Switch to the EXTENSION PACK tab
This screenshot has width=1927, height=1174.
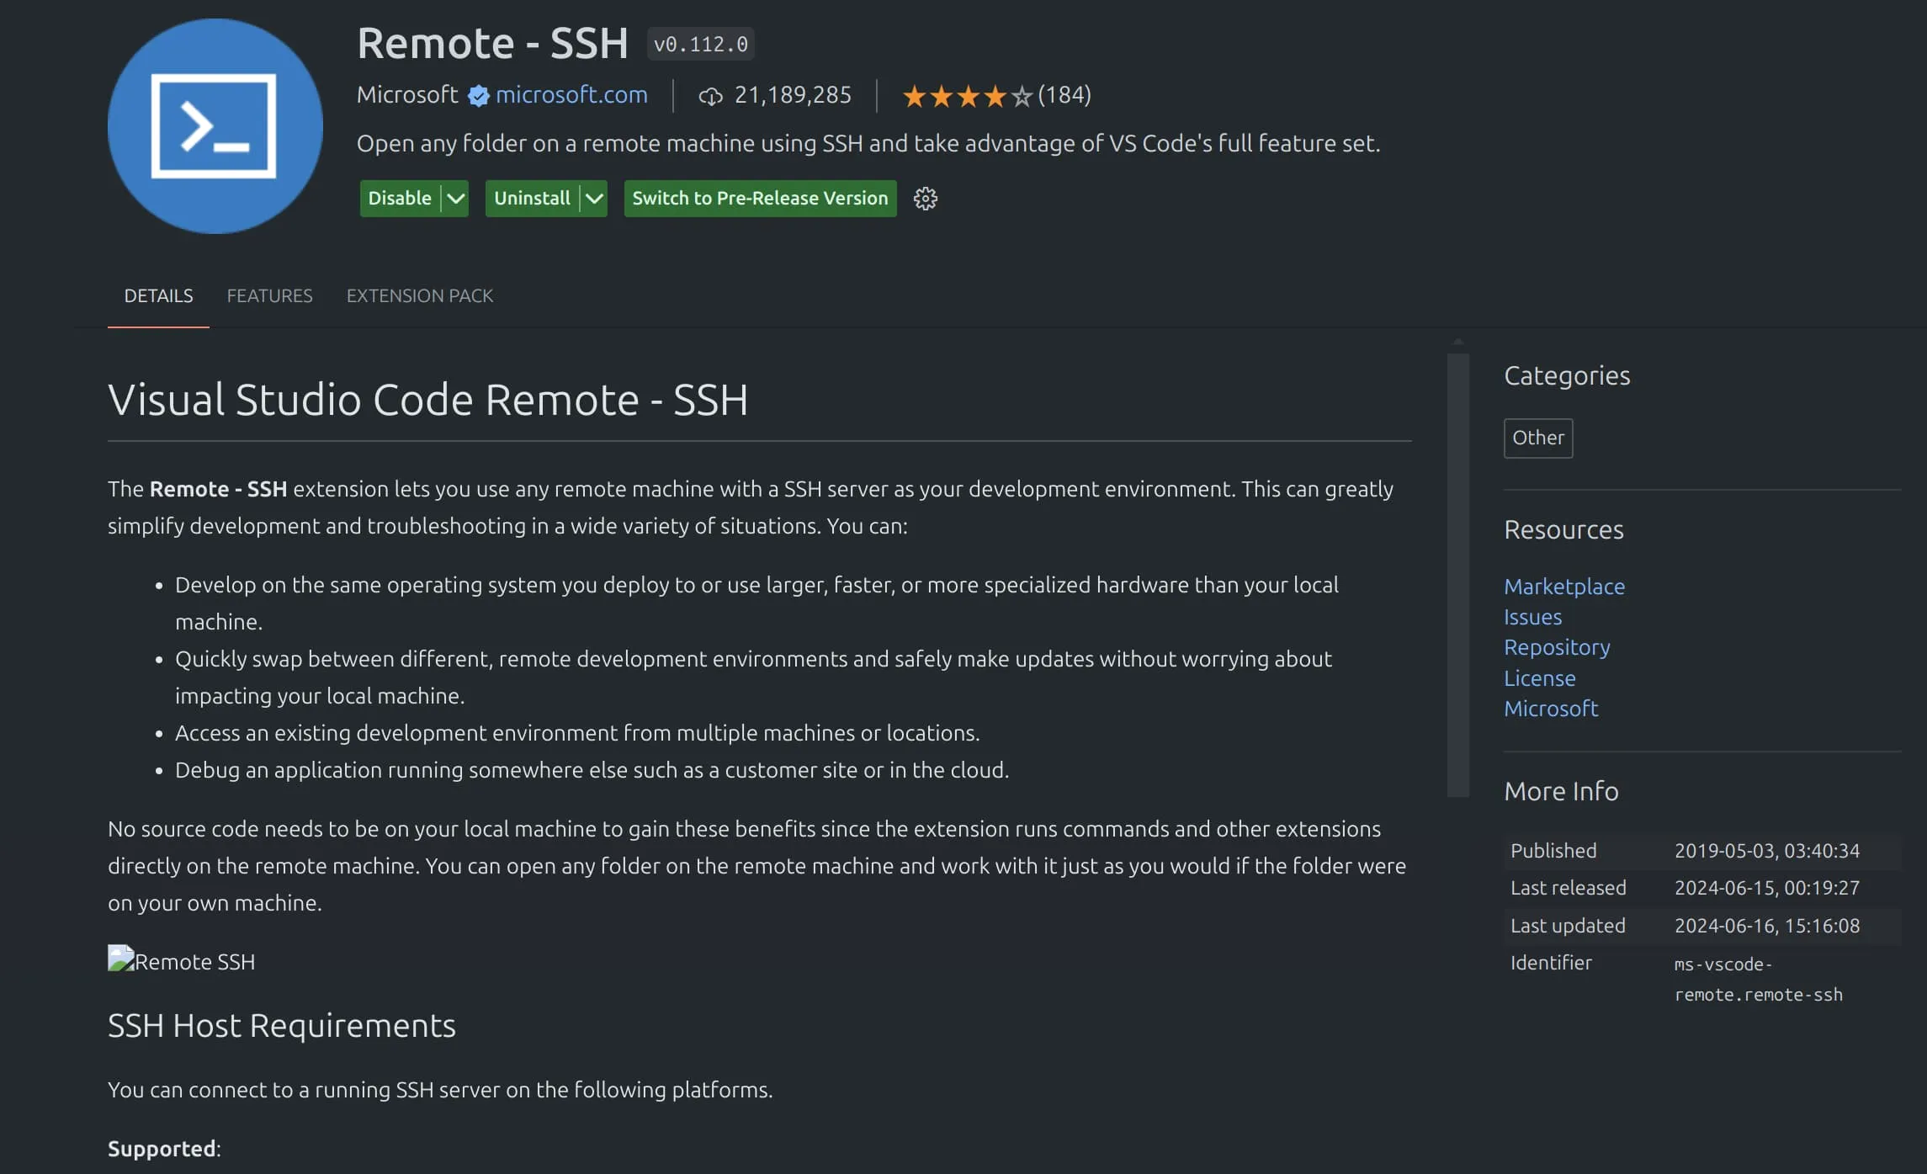[419, 296]
